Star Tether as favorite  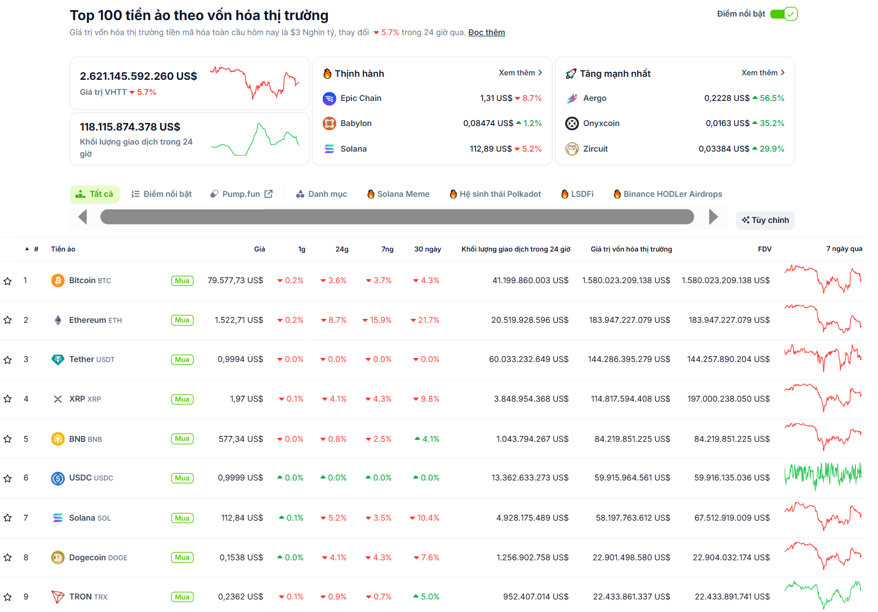coord(8,360)
